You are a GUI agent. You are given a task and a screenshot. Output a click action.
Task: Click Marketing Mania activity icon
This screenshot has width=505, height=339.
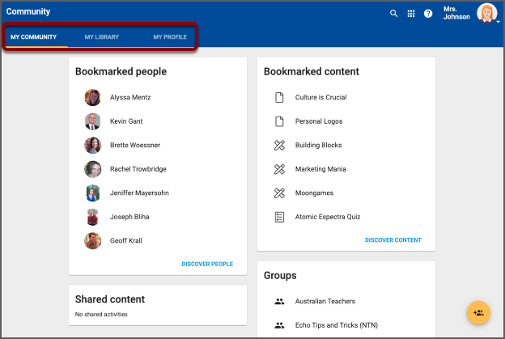click(x=279, y=169)
